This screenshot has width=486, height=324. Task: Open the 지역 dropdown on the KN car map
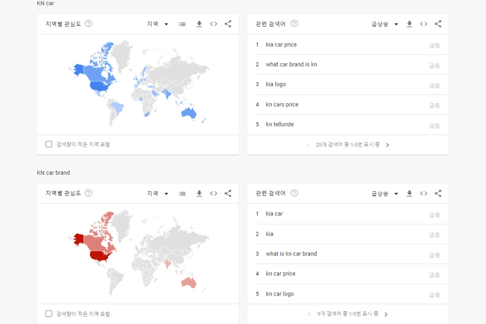pyautogui.click(x=158, y=24)
